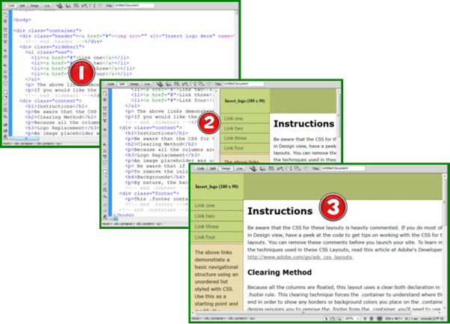The width and height of the screenshot is (450, 324).
Task: Show Code Navigator in the Code view window
Action: click(x=5, y=21)
